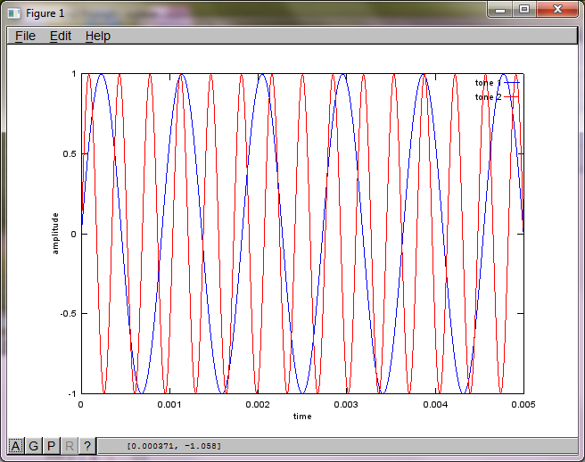Open the Edit menu
The image size is (585, 462).
[x=61, y=36]
